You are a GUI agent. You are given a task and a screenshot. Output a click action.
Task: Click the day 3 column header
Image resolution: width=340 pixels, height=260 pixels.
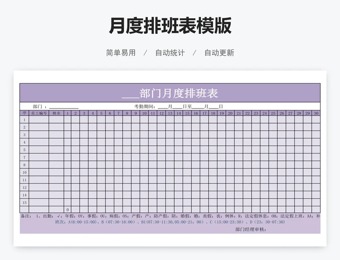coord(84,113)
